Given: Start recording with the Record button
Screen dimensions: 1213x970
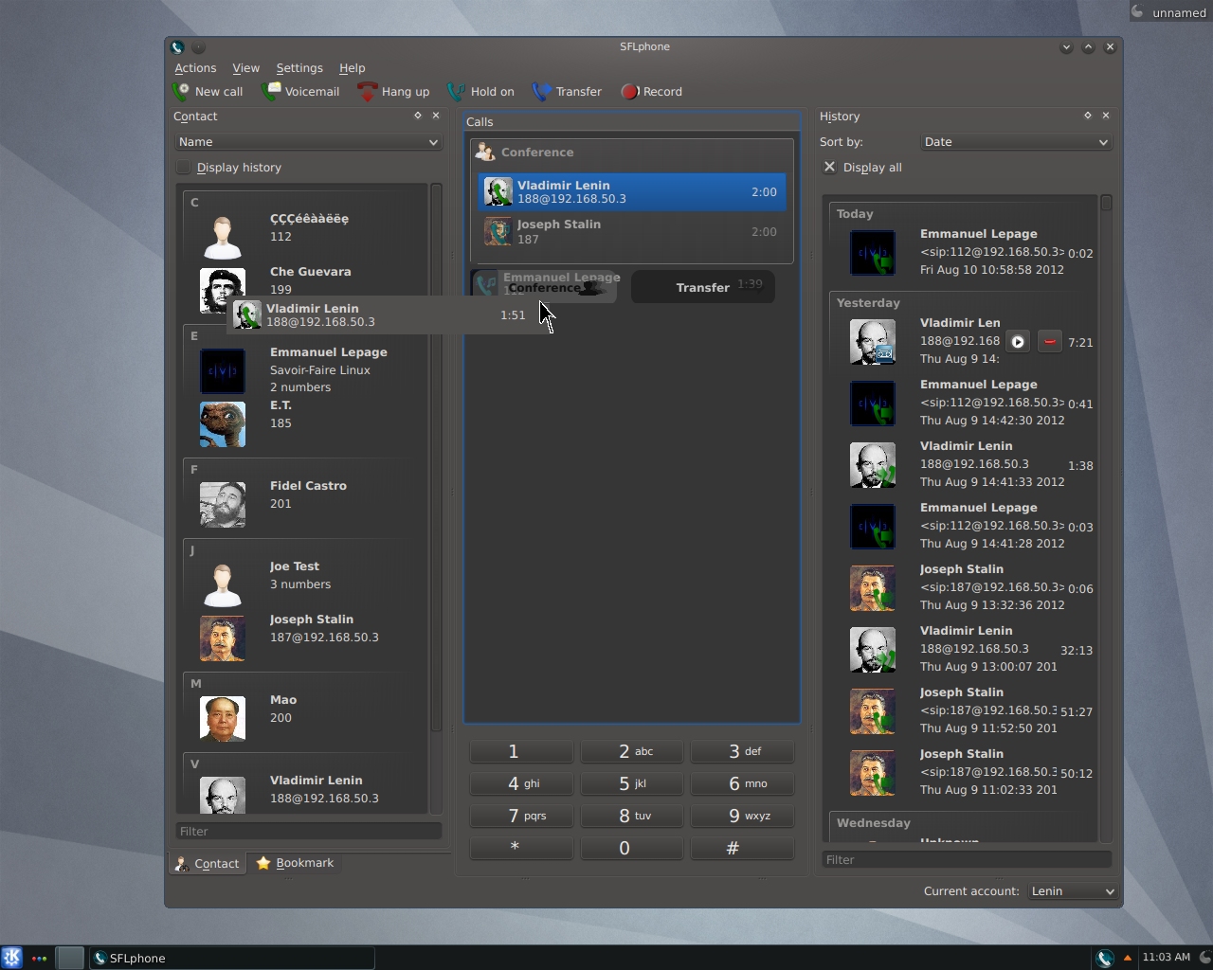Looking at the screenshot, I should point(652,92).
